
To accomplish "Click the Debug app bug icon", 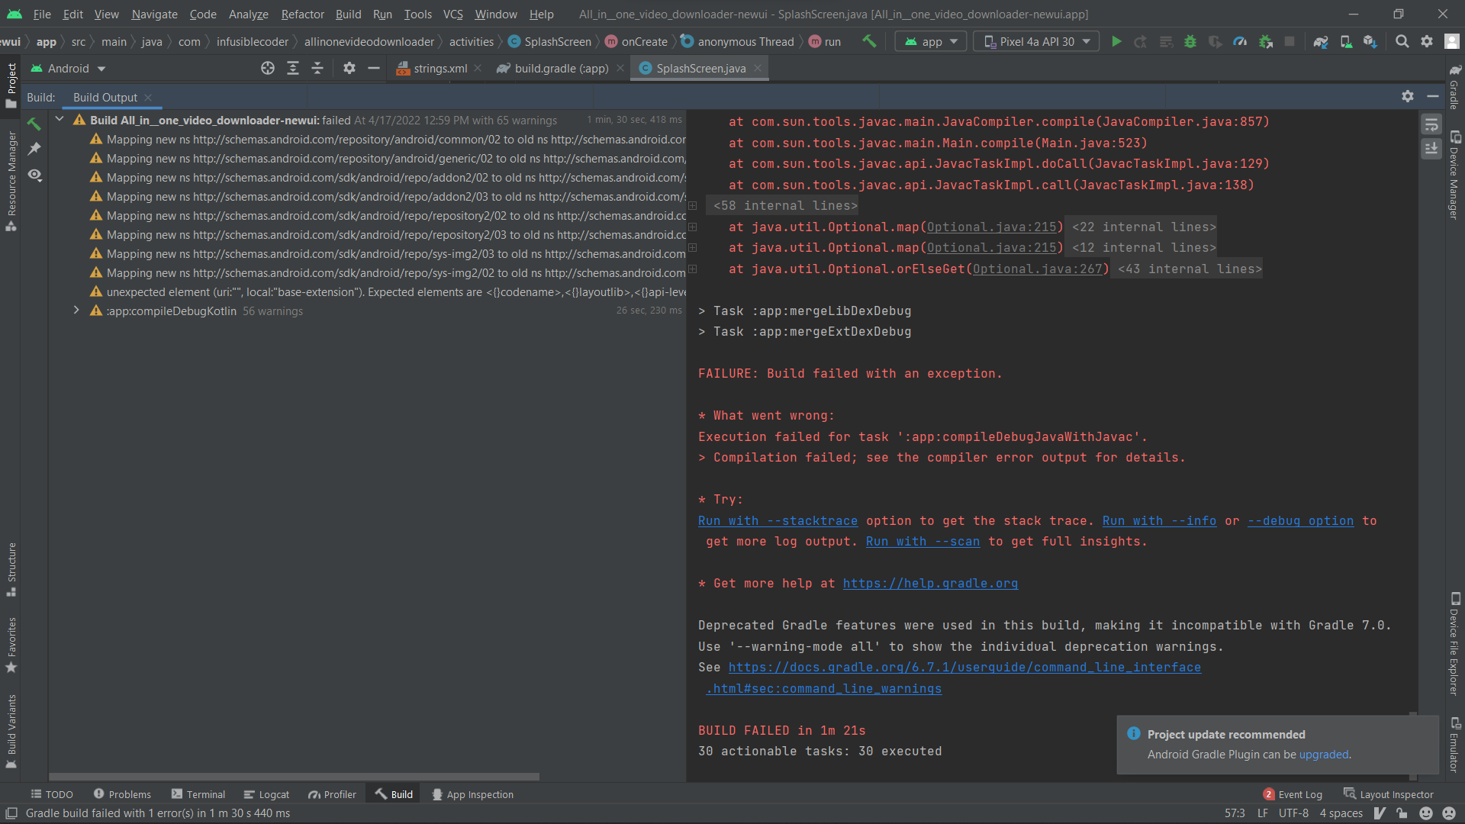I will (x=1190, y=41).
